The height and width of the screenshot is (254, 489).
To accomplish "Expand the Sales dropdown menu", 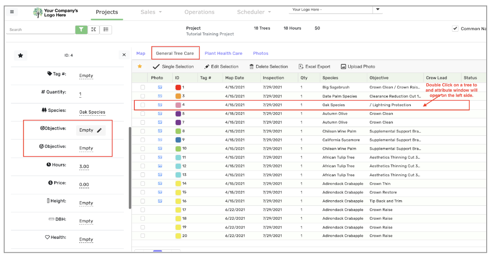I will [x=151, y=12].
